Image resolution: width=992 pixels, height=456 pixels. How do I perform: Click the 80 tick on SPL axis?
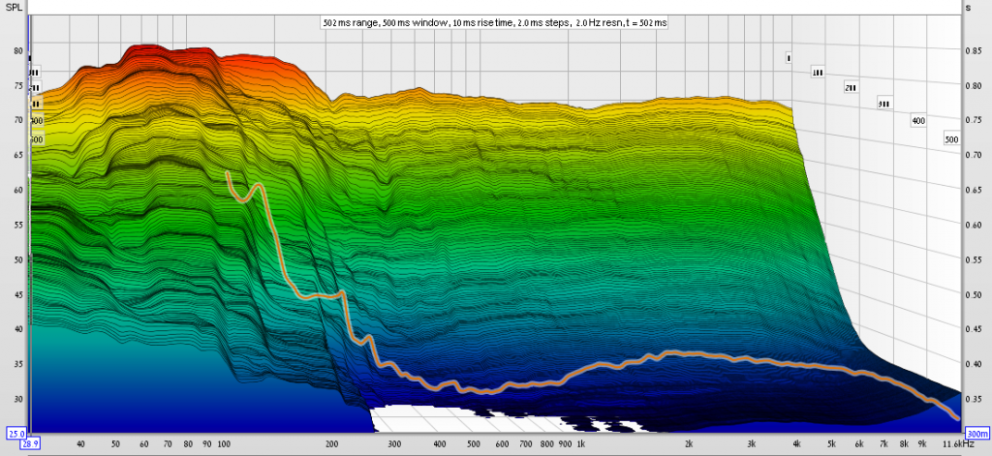pyautogui.click(x=17, y=50)
